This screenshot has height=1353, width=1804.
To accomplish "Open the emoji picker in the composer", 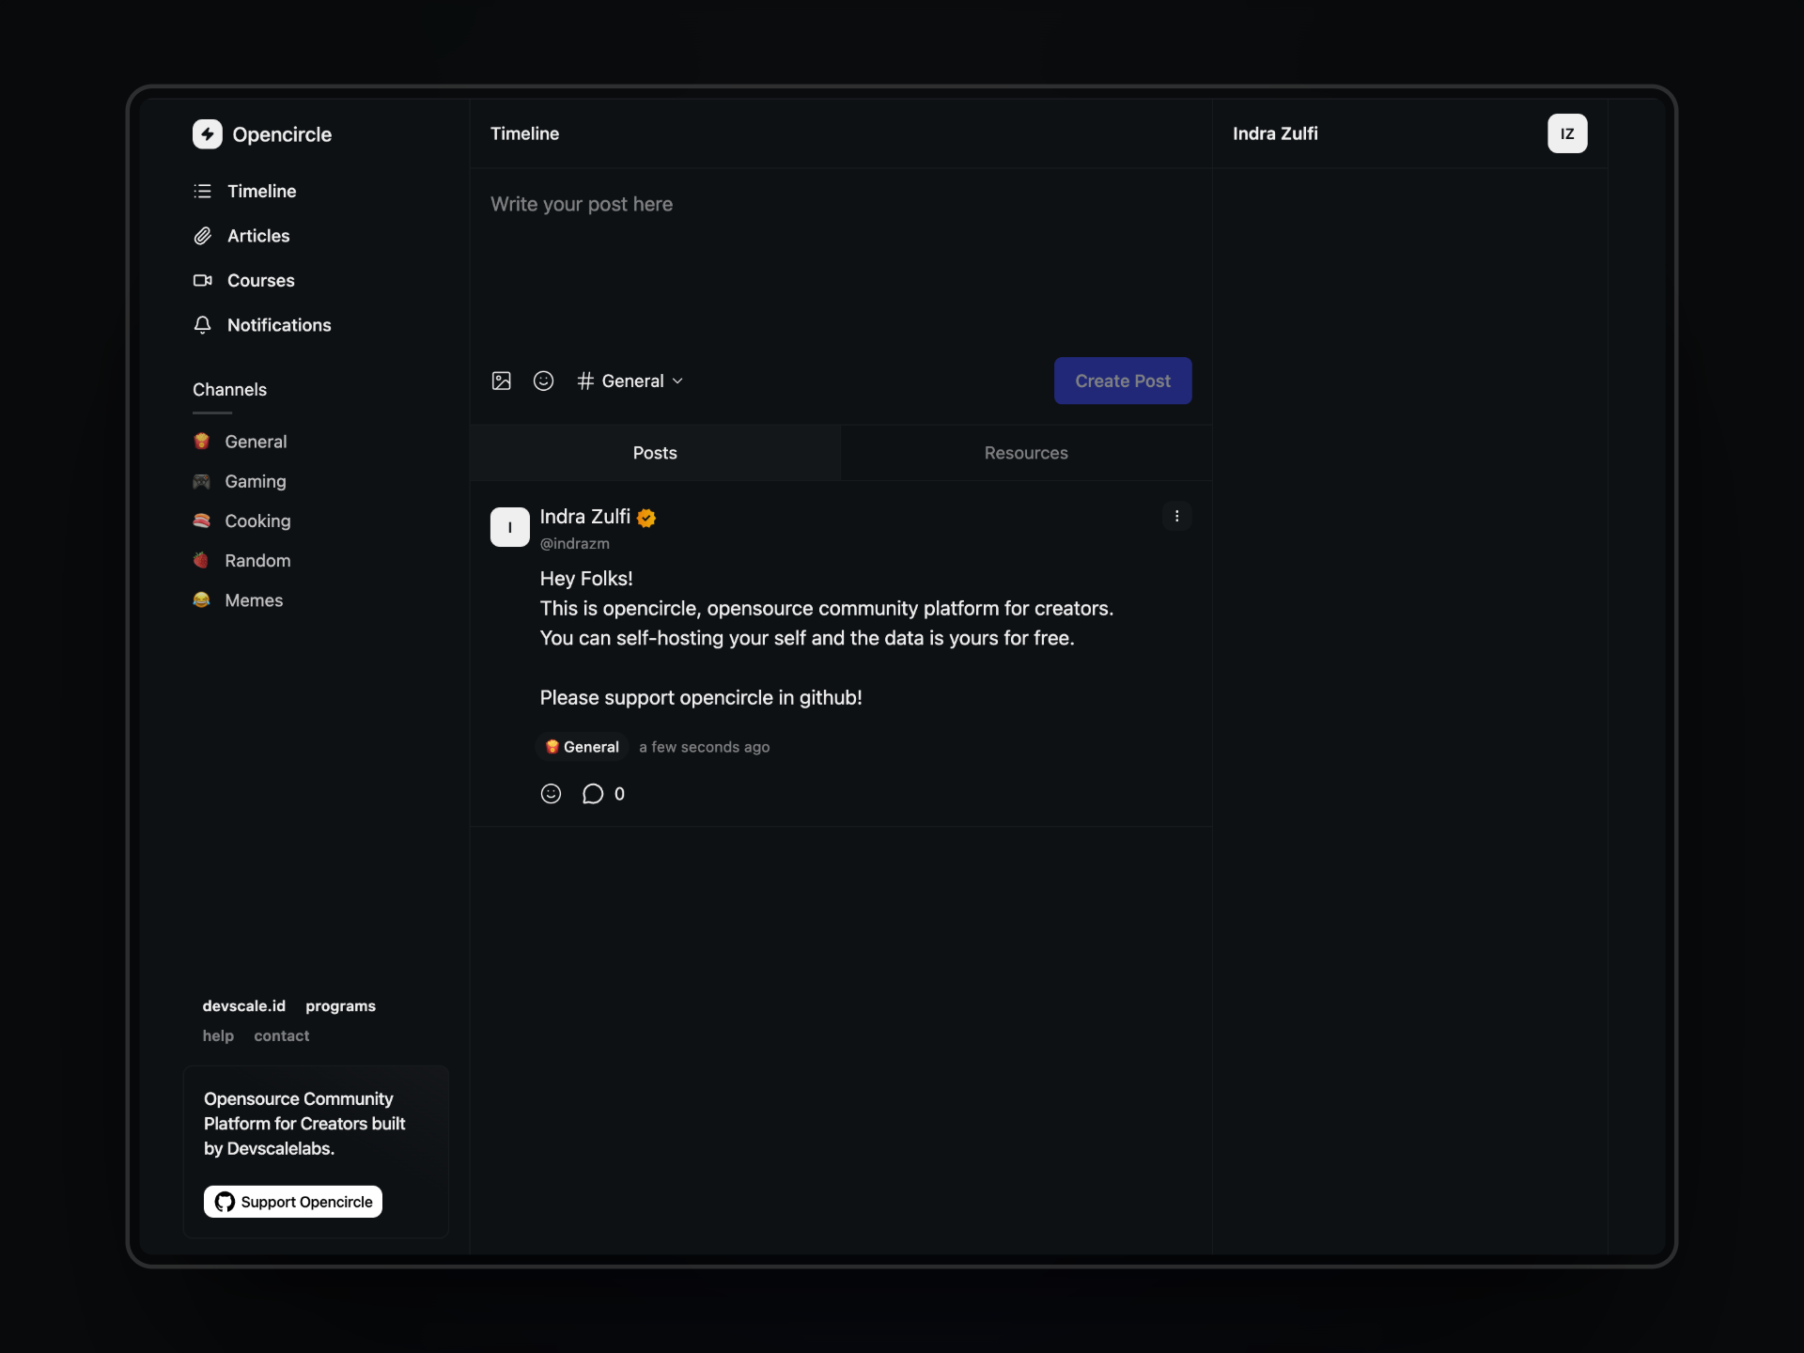I will pos(543,381).
